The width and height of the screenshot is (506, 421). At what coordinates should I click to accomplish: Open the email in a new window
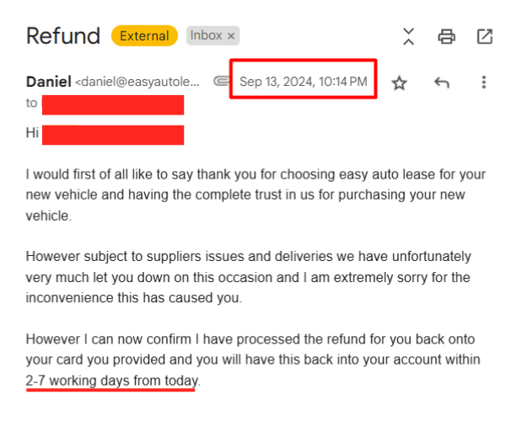[485, 36]
